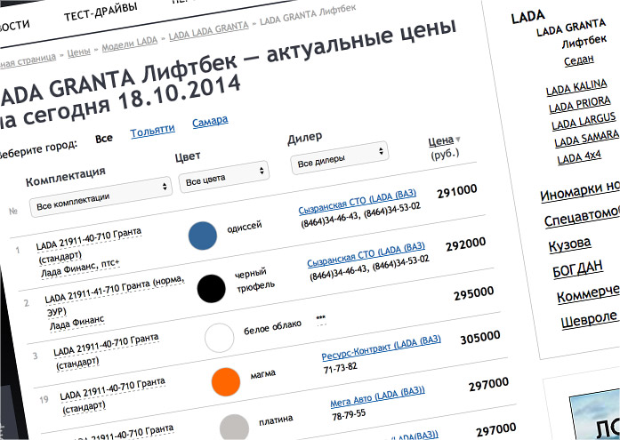
Task: Click the price 295000
Action: (474, 293)
